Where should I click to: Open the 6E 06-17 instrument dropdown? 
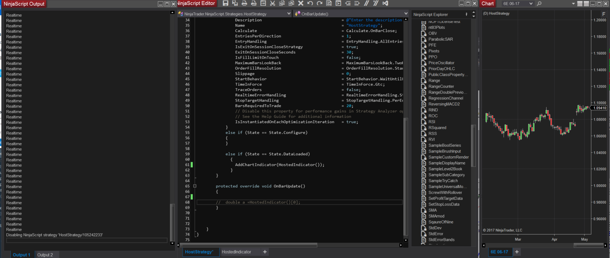coord(531,4)
